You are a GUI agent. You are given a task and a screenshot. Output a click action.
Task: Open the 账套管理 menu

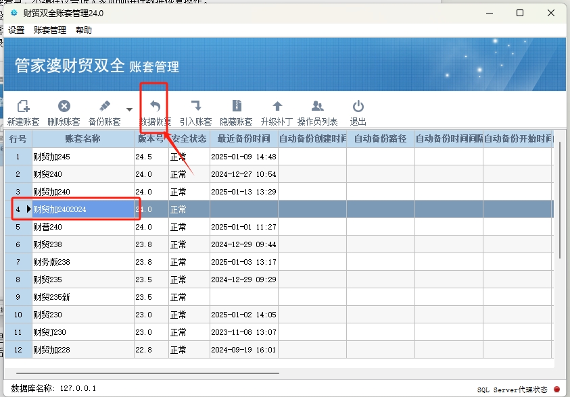[x=50, y=30]
